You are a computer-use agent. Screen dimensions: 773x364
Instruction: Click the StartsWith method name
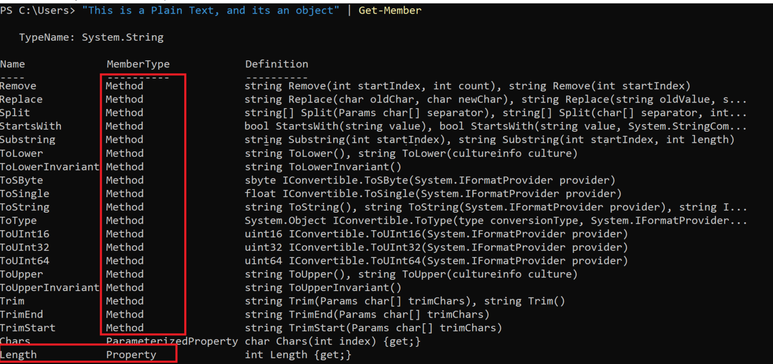[31, 126]
